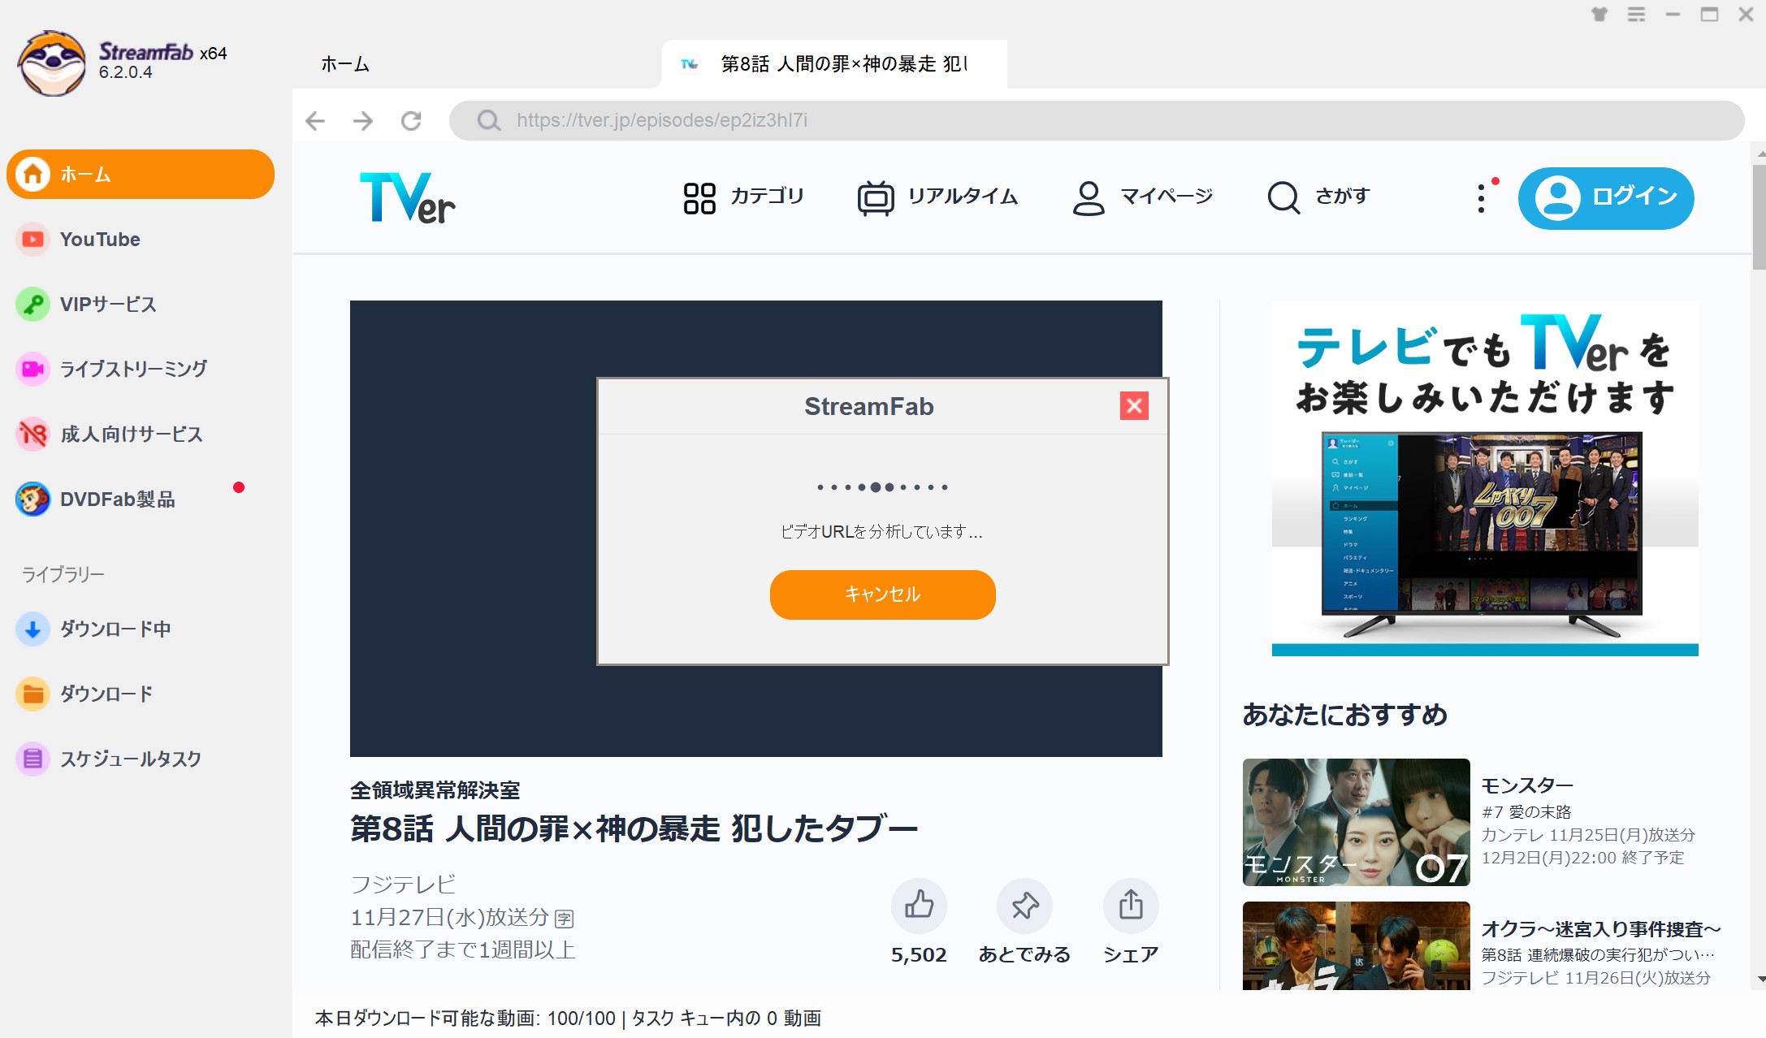Click the StreamFab sloth logo

pyautogui.click(x=52, y=63)
